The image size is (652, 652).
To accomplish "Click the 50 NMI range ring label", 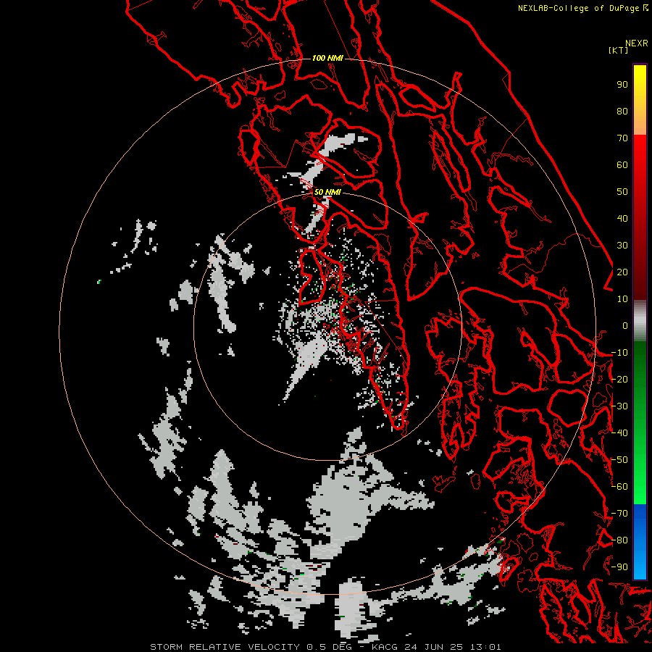I will click(327, 192).
